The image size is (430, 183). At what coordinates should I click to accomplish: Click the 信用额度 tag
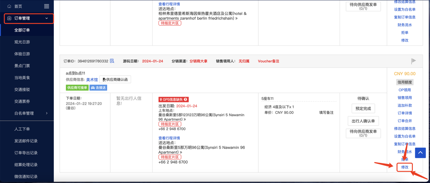tap(404, 82)
